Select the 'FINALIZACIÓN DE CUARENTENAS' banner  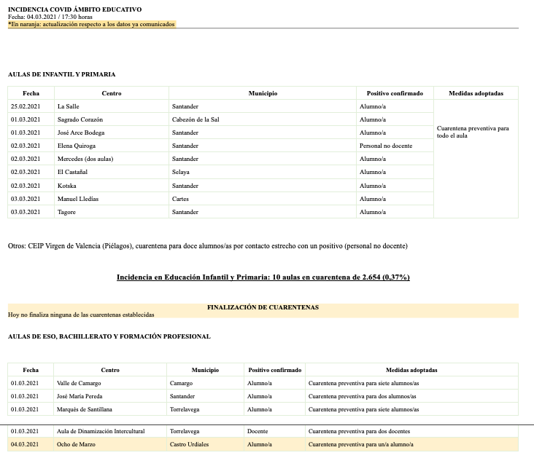(x=263, y=307)
